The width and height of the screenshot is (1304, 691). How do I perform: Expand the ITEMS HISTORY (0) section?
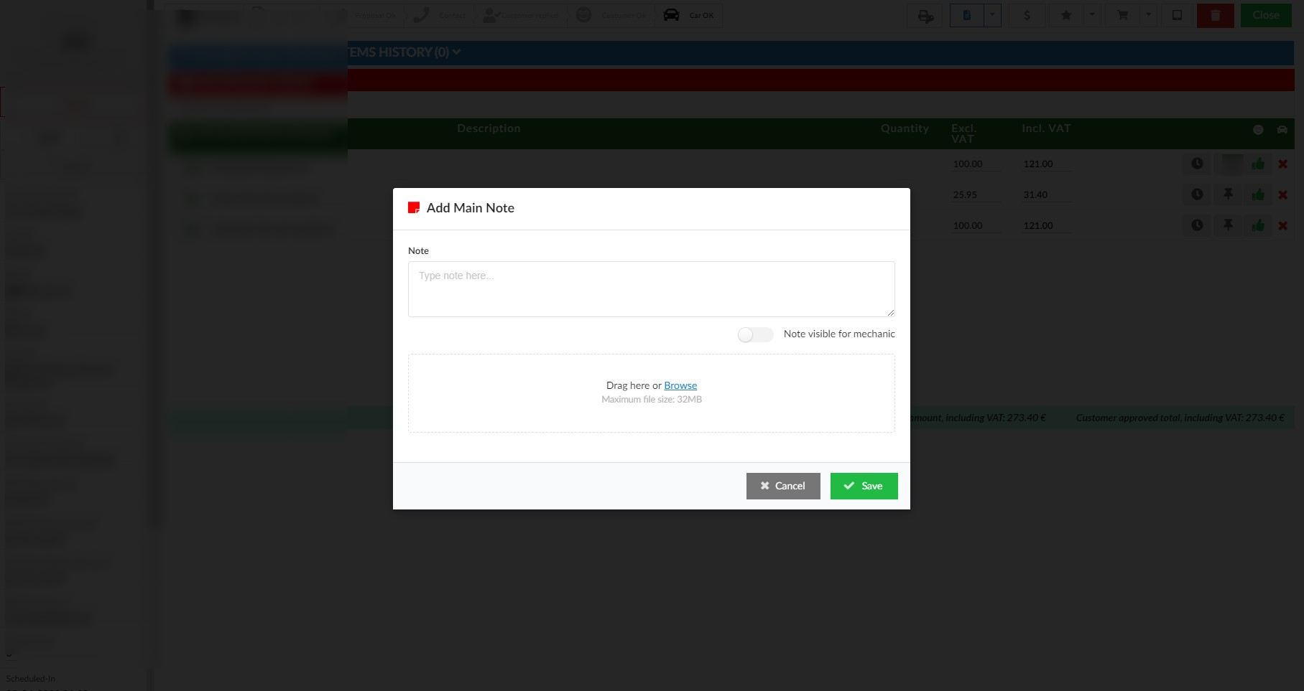coord(404,52)
